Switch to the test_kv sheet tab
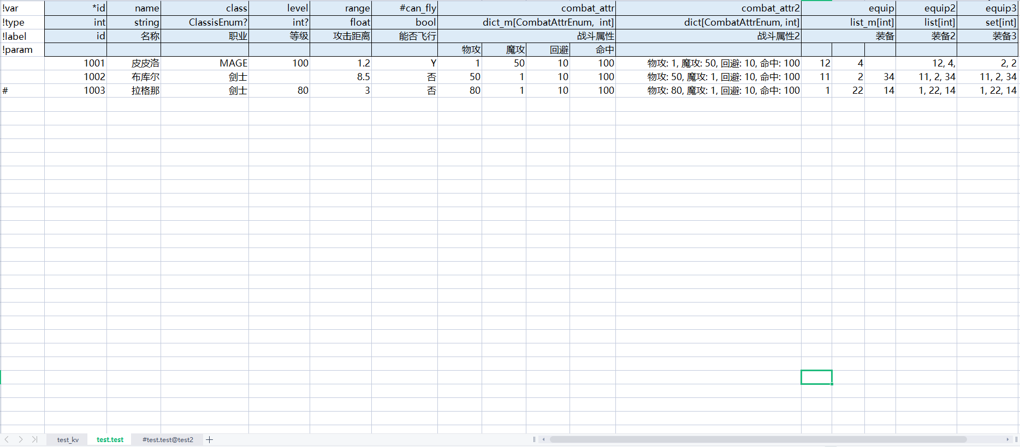Screen dimensions: 1020x447 68,439
